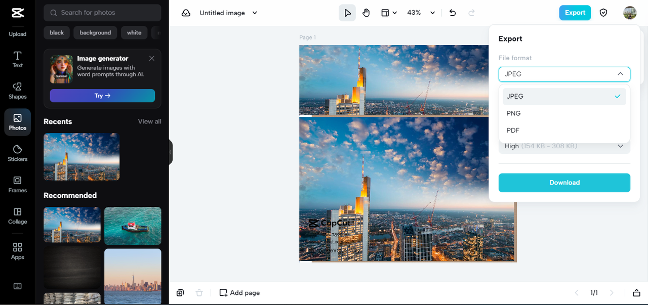Viewport: 648px width, 305px height.
Task: Click the Image generator preview picture
Action: pos(61,69)
